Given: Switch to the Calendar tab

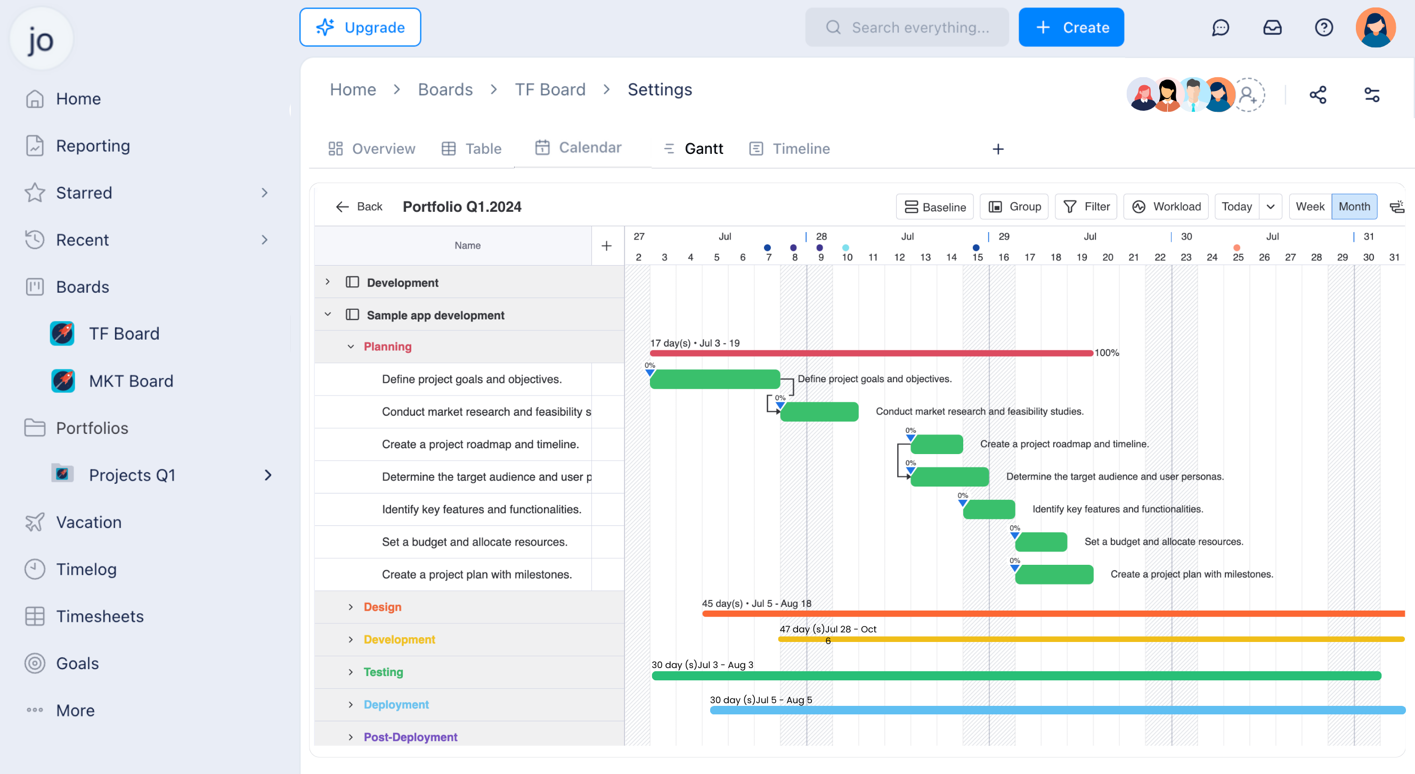Looking at the screenshot, I should [579, 147].
